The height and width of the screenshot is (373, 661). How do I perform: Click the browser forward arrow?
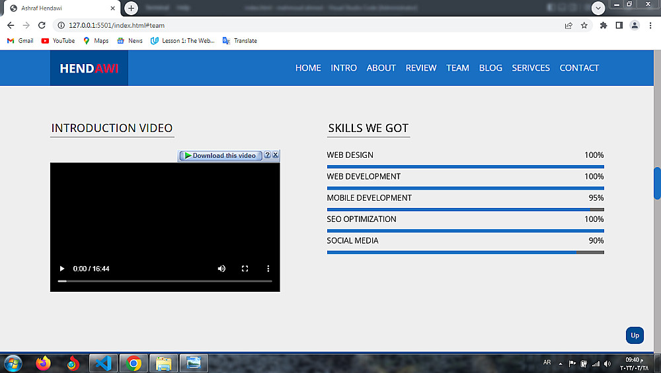tap(26, 25)
